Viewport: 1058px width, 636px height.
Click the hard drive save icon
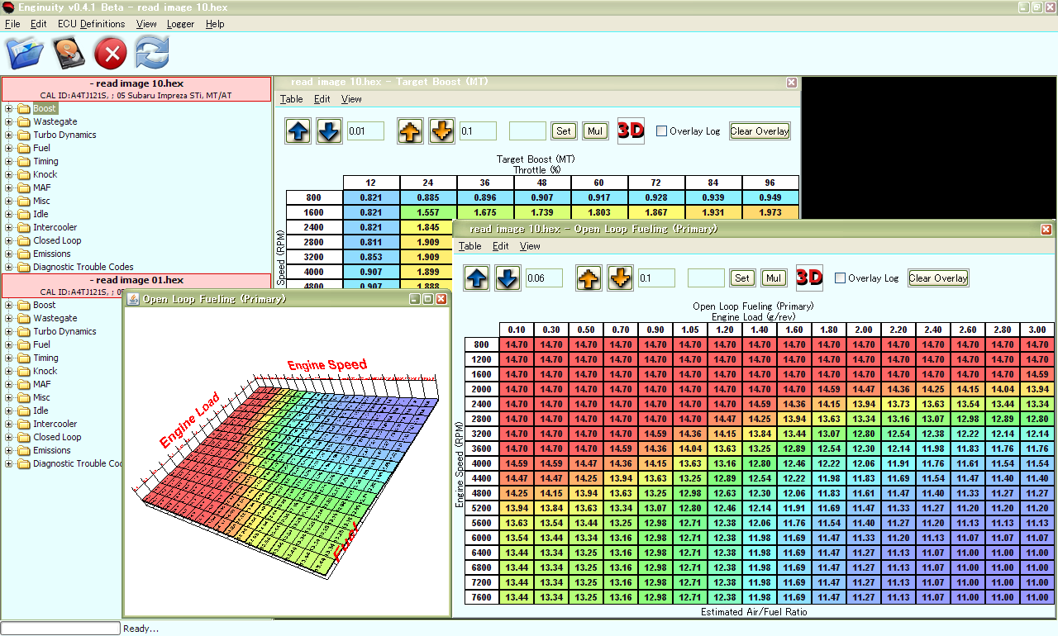pyautogui.click(x=69, y=55)
